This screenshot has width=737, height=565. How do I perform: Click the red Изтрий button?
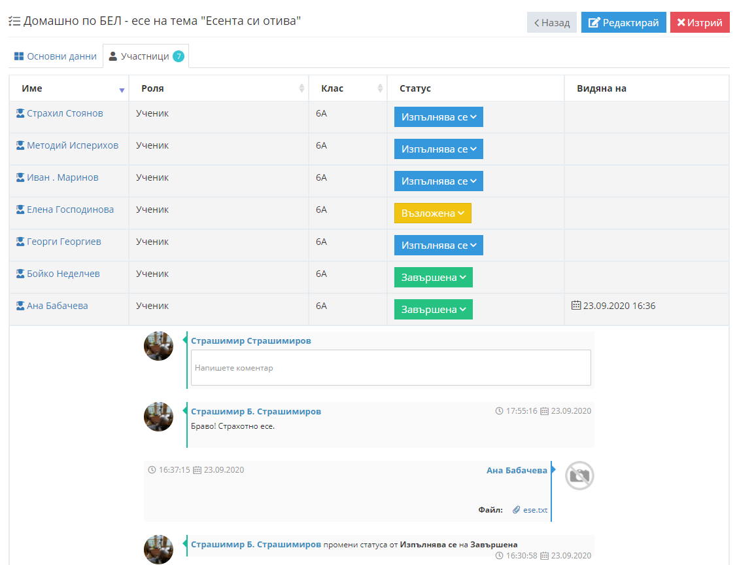699,22
